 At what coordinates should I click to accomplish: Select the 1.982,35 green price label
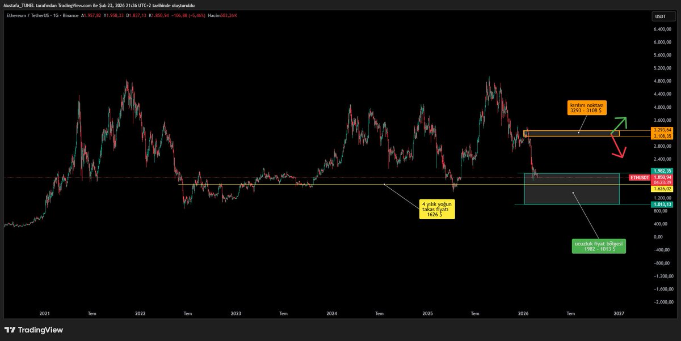[x=662, y=171]
